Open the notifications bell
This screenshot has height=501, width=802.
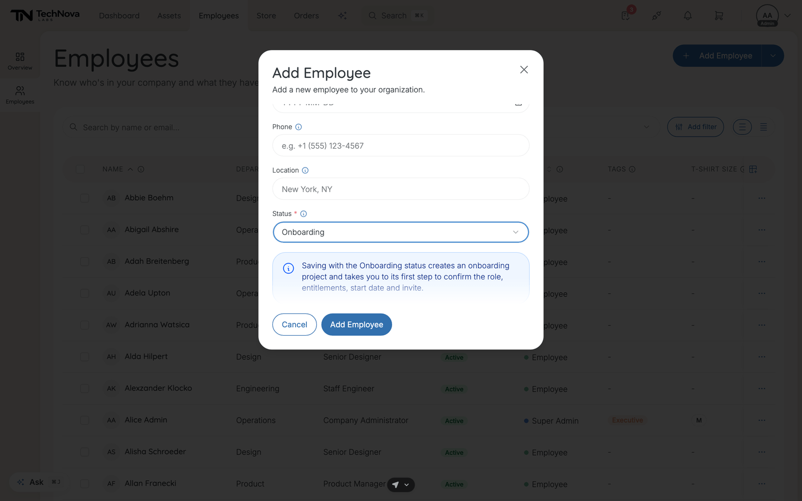point(688,16)
